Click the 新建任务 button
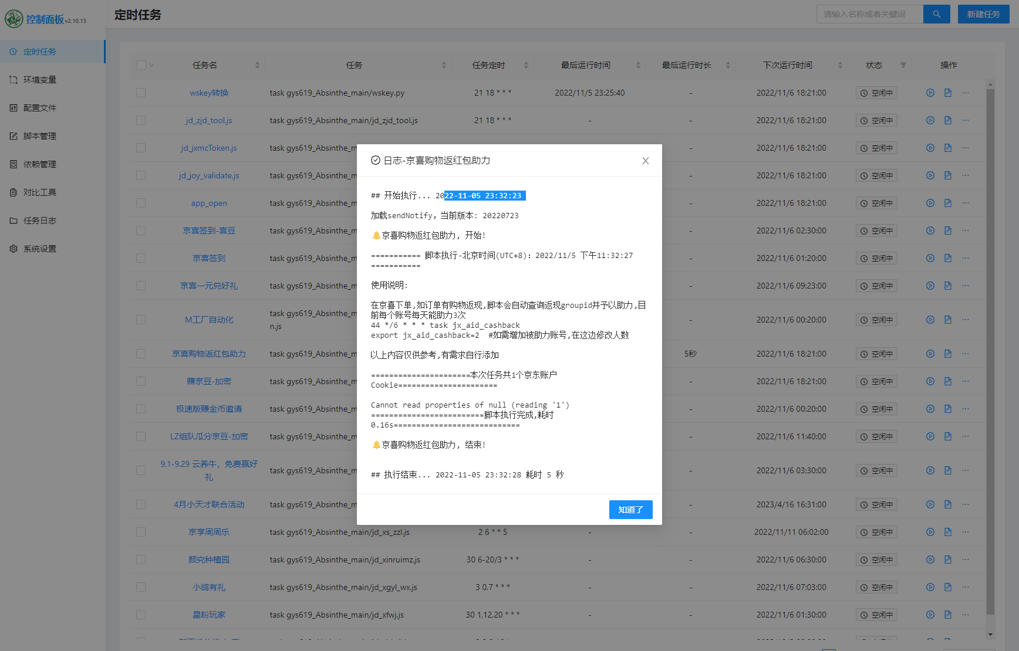This screenshot has width=1019, height=651. 983,14
